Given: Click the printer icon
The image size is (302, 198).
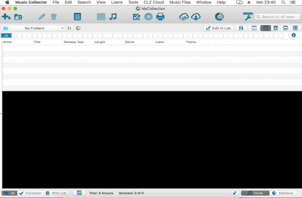Looking at the screenshot, I should [x=160, y=17].
